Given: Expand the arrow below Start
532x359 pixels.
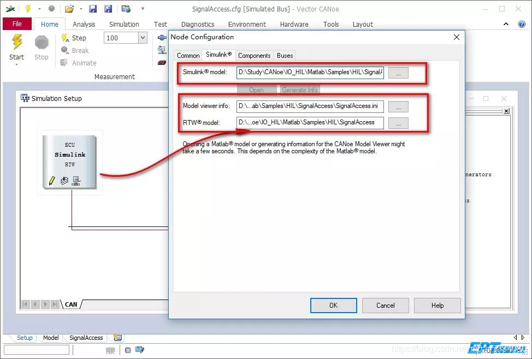Looking at the screenshot, I should [16, 64].
